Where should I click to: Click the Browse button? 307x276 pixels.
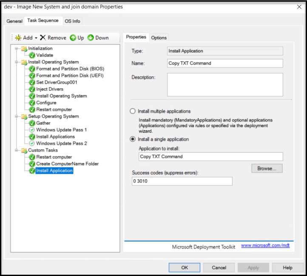pyautogui.click(x=267, y=168)
